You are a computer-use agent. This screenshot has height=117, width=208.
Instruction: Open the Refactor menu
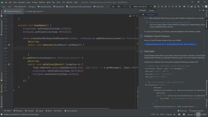tap(42, 2)
